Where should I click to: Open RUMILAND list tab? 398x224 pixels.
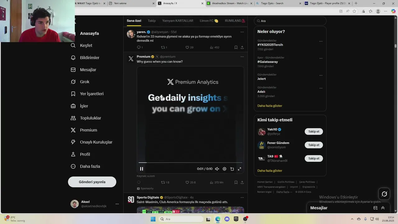coord(235,21)
